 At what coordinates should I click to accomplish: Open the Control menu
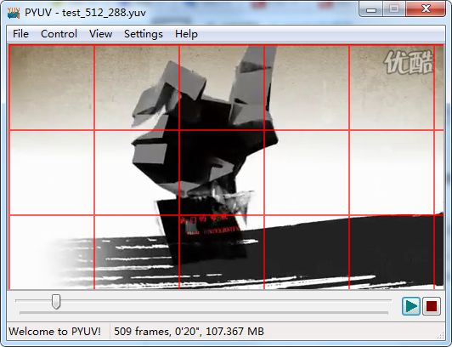[59, 34]
